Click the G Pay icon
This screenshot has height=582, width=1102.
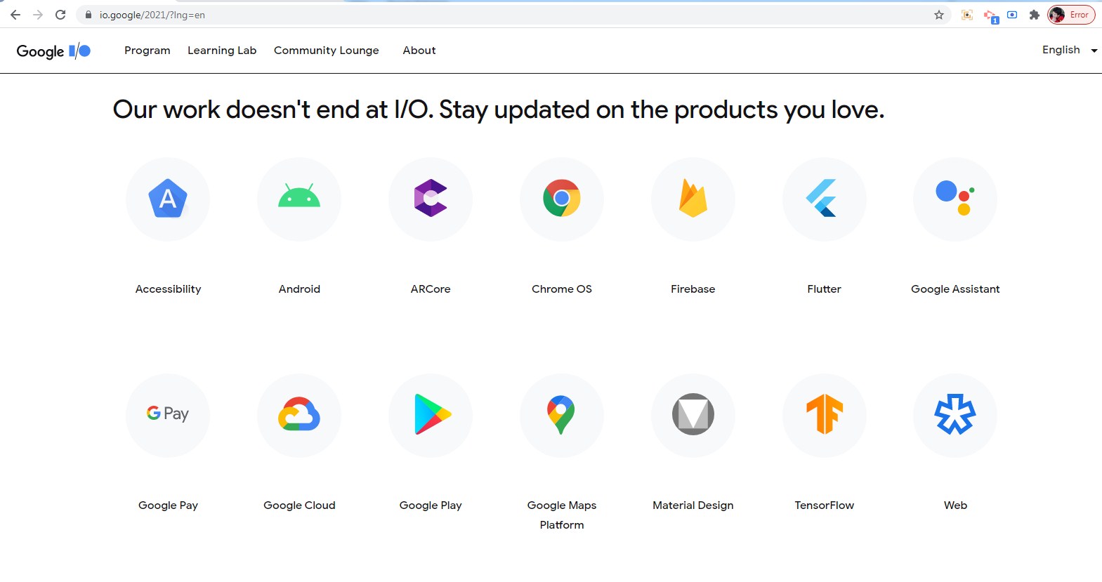point(168,416)
